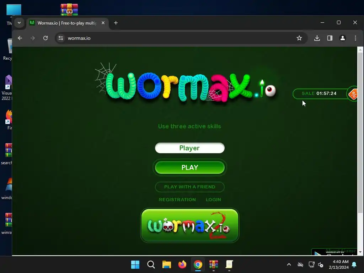The image size is (364, 273).
Task: Click the muted volume tray icon
Action: [x=321, y=264]
